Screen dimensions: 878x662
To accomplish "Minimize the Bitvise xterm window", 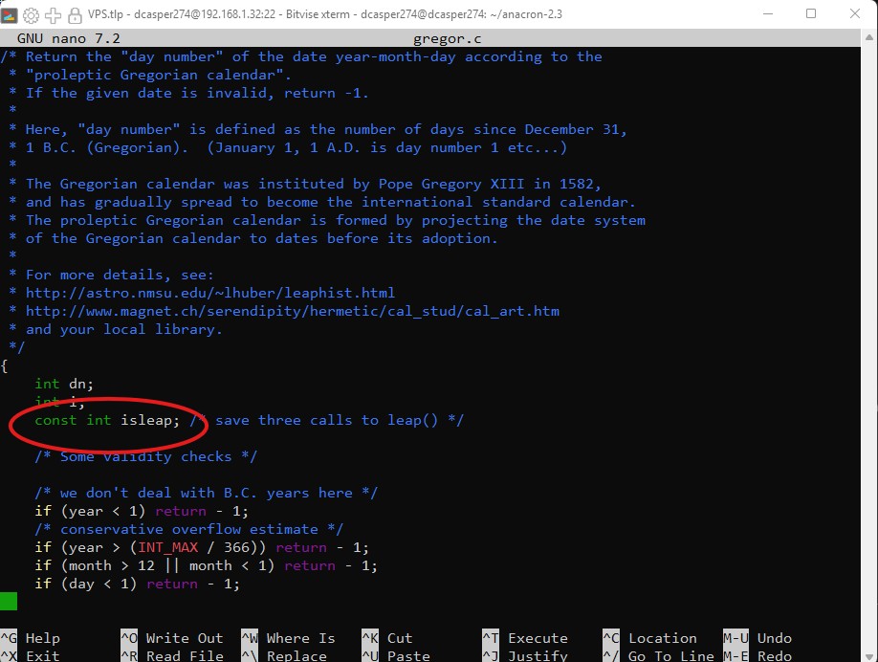I will click(766, 14).
